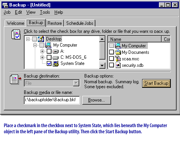Toggle My Computer checkbox in Name list
Viewport: 180px width, 147px height.
111,45
